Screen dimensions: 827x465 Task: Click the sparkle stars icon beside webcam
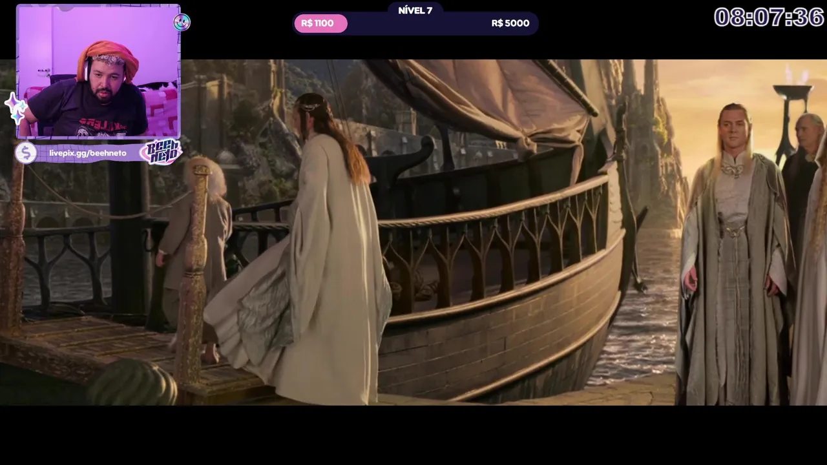coord(16,107)
